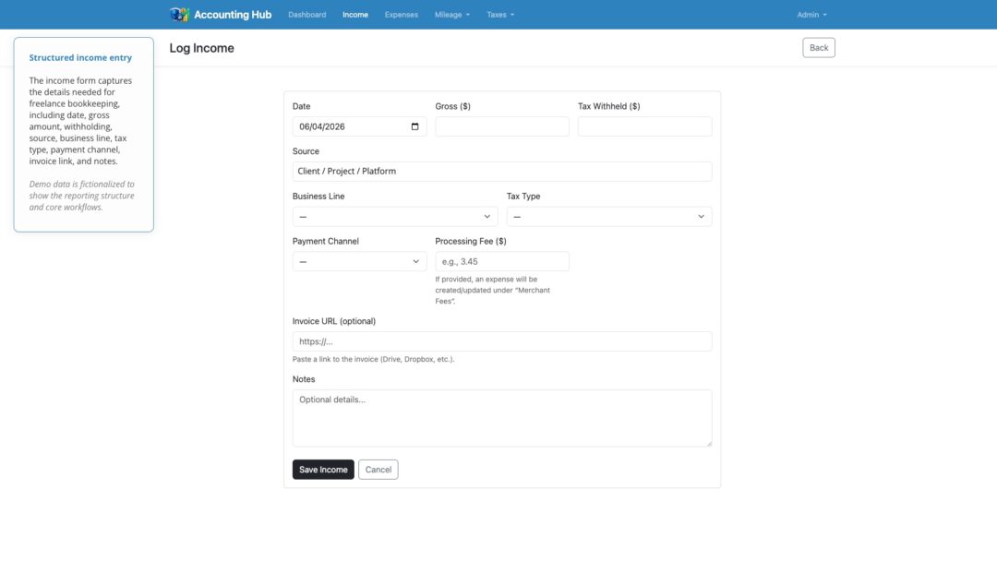
Task: Expand the Taxes dropdown menu
Action: [500, 15]
